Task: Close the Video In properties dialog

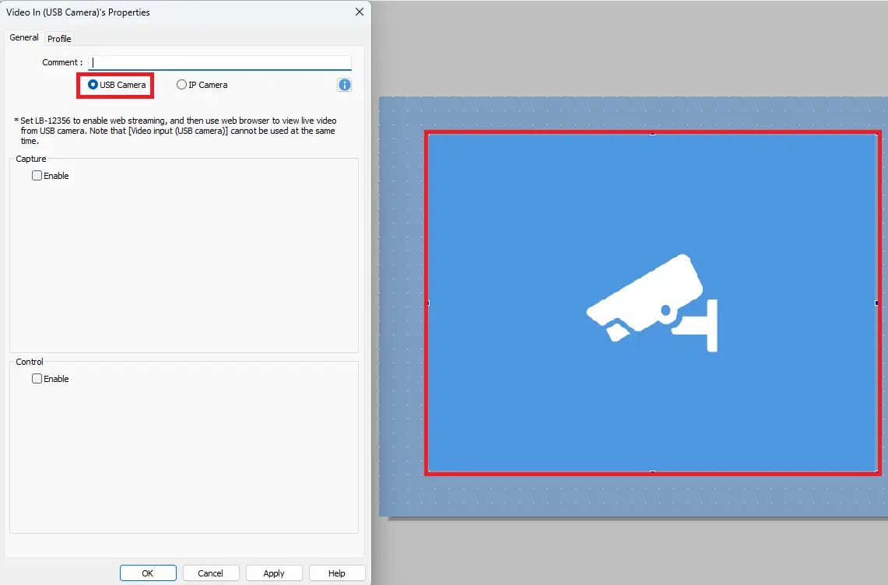Action: tap(359, 12)
